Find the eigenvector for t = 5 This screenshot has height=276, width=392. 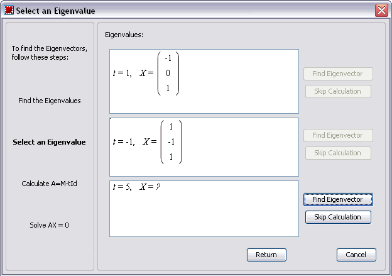click(338, 199)
